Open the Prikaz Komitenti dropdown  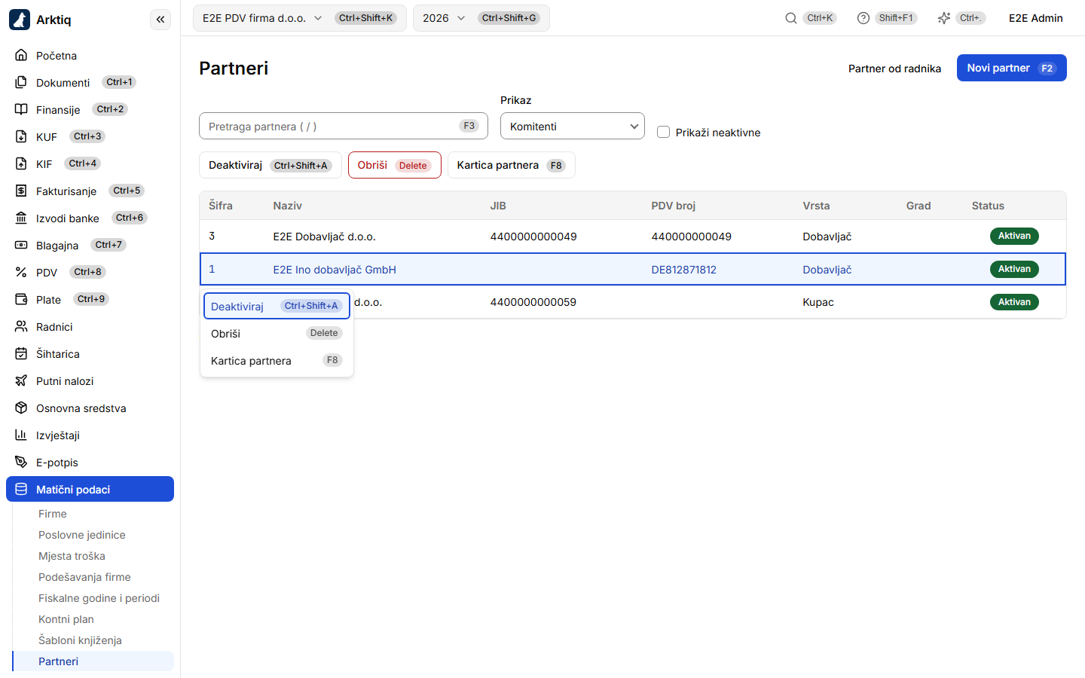[x=573, y=126]
